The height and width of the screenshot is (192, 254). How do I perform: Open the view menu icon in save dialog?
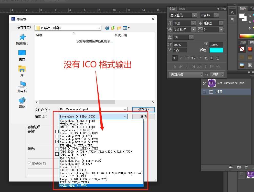coord(126,28)
